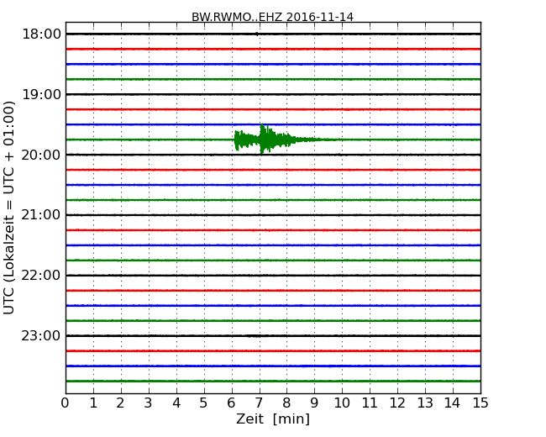Viewport: 546px width, 437px height.
Task: Click the x-axis tick label 7
Action: tap(259, 403)
